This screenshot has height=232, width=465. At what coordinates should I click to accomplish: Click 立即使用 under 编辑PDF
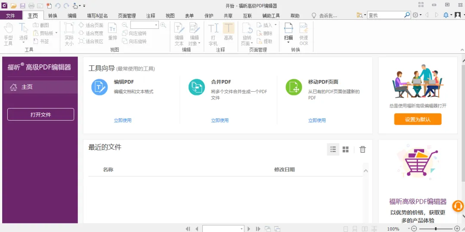[x=122, y=120]
